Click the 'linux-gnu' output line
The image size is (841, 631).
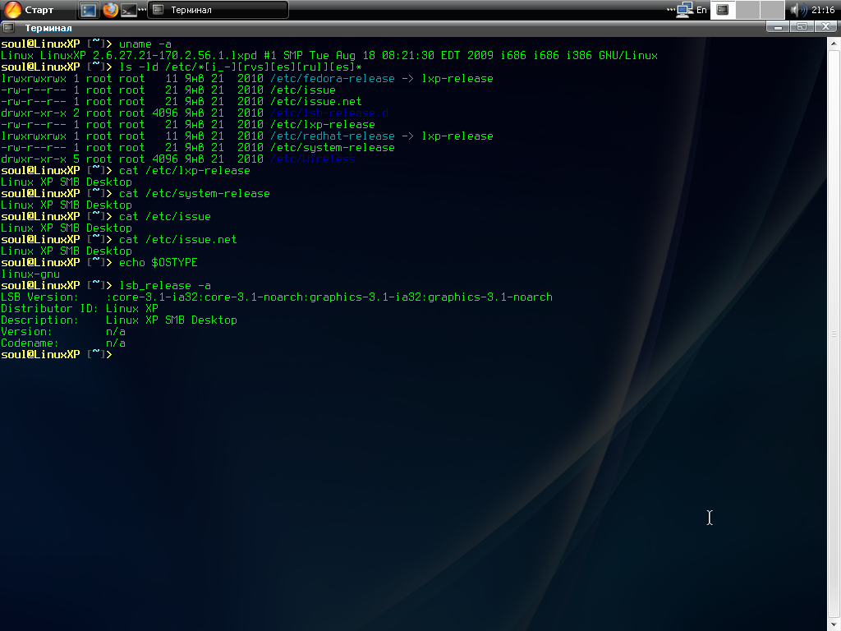30,274
